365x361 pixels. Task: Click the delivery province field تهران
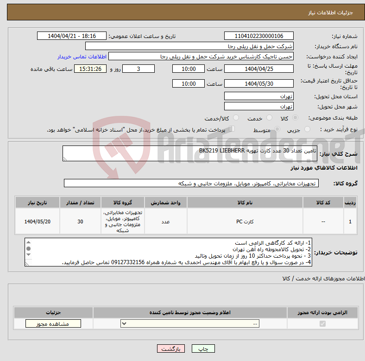[258, 96]
